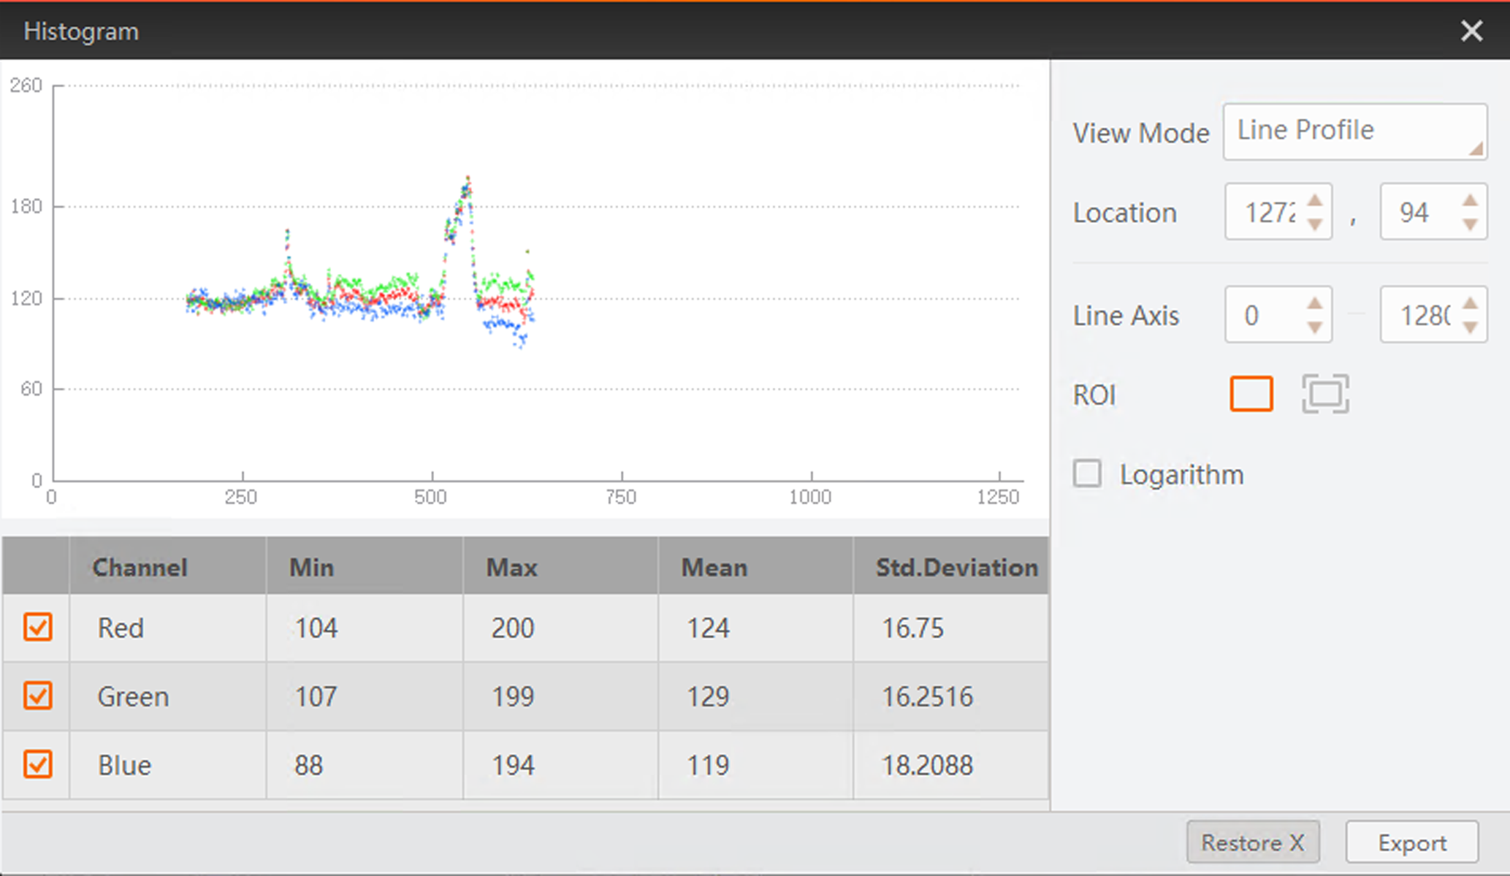This screenshot has height=876, width=1510.
Task: Click in the Line Axis start field
Action: pos(1262,316)
